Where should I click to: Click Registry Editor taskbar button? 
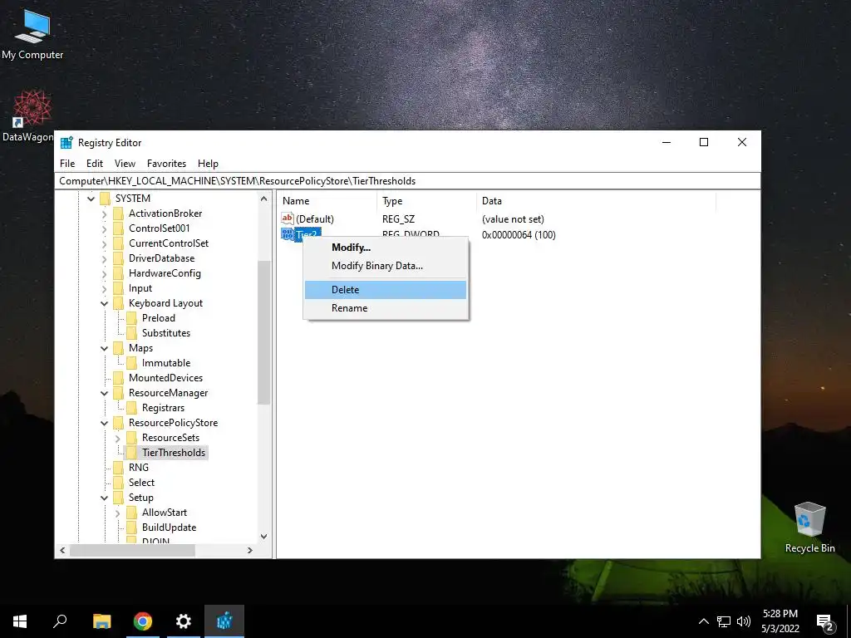[x=224, y=621]
